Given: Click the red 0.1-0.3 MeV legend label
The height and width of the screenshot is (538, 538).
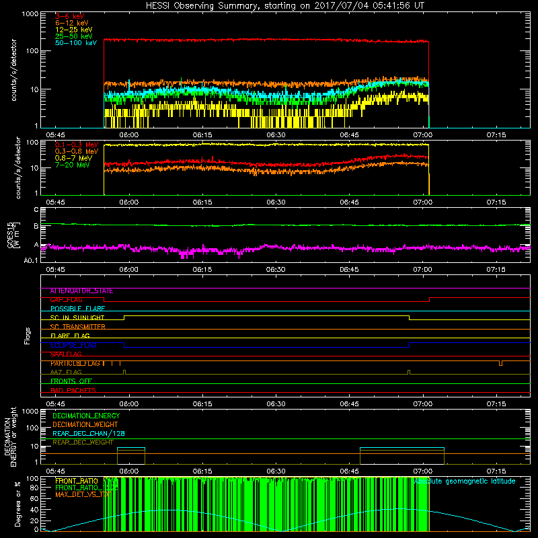Looking at the screenshot, I should click(x=77, y=145).
